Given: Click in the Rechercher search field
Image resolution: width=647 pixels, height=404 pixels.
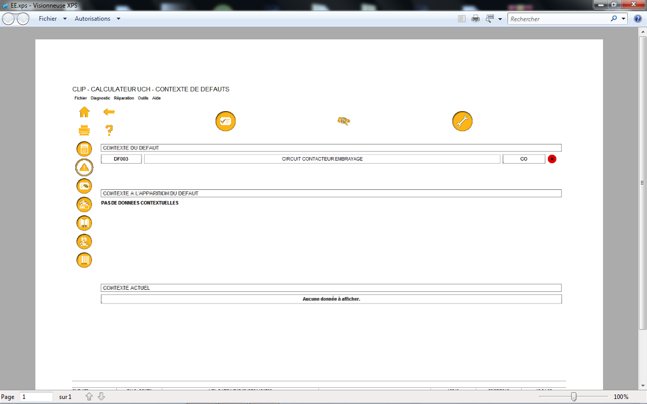Looking at the screenshot, I should coord(558,19).
